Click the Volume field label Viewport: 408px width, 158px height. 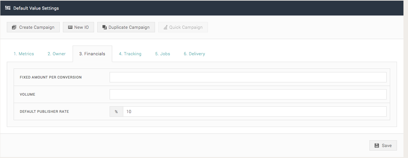point(28,94)
